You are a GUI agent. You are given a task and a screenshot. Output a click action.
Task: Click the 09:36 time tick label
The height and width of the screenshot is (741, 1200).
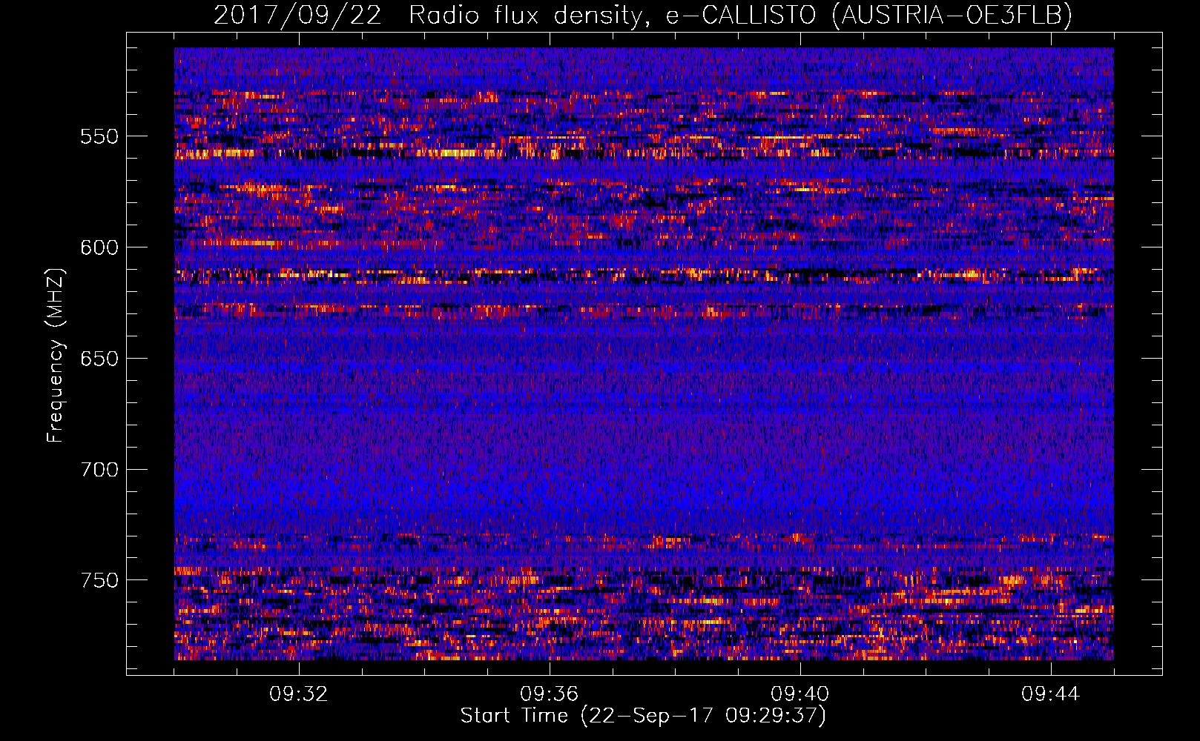point(549,694)
